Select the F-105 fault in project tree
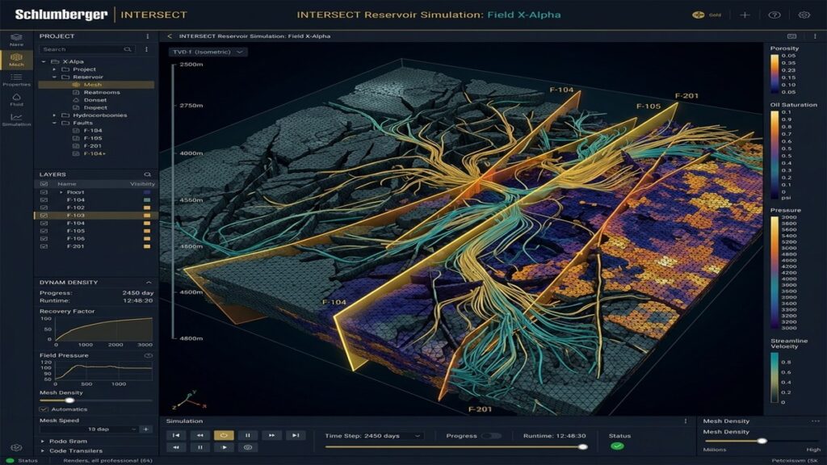The height and width of the screenshot is (465, 827). point(93,138)
